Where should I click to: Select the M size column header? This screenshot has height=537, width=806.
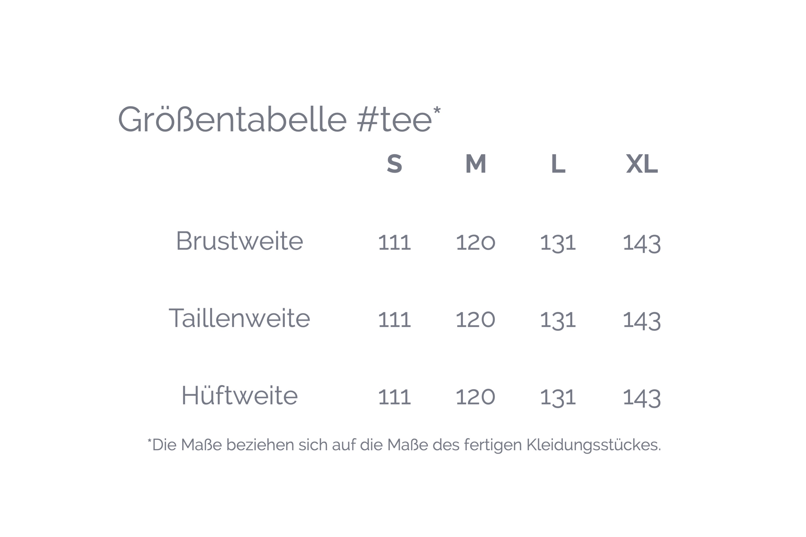click(x=475, y=164)
